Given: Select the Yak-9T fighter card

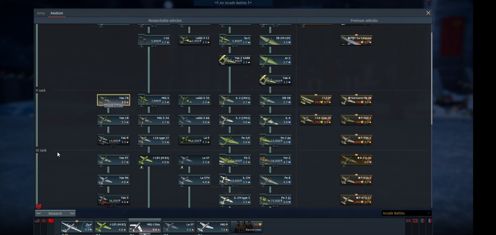Looking at the screenshot, I should click(114, 160).
